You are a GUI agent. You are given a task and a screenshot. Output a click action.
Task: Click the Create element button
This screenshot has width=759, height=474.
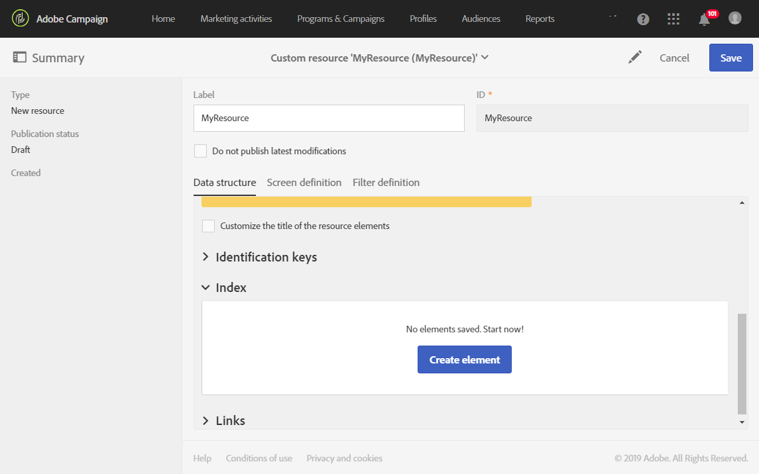[464, 359]
